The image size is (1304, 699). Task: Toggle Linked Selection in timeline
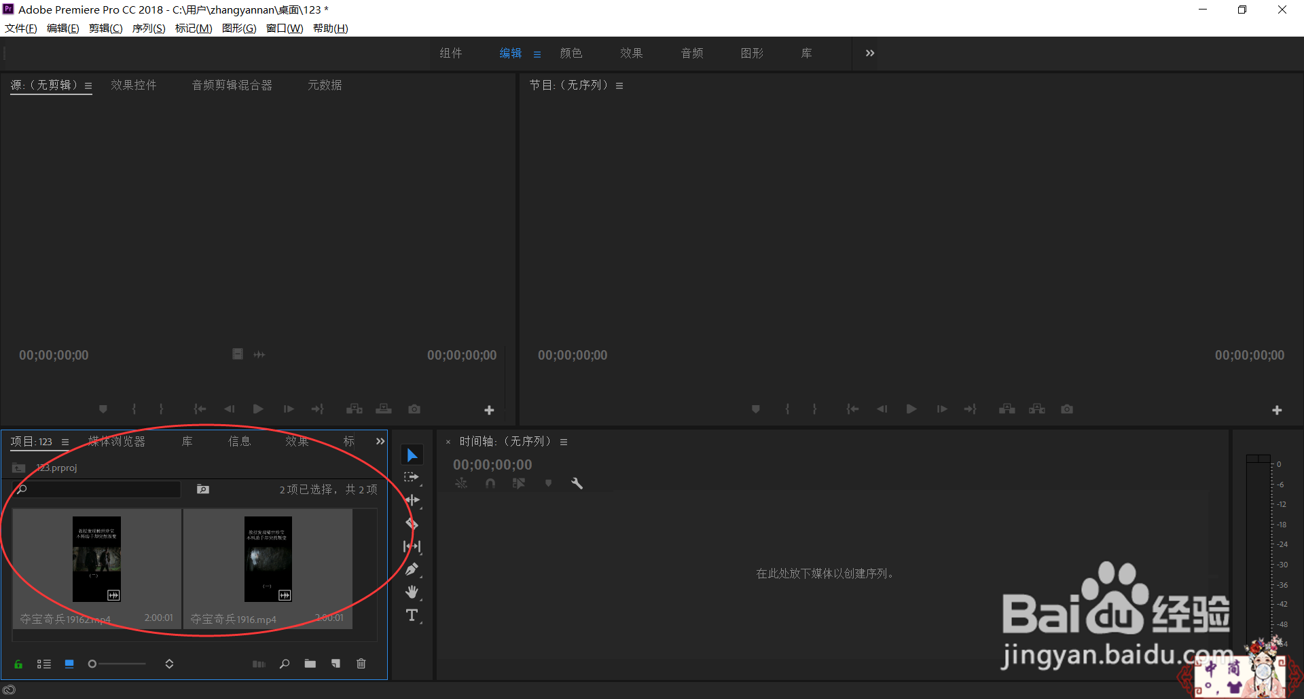coord(519,483)
